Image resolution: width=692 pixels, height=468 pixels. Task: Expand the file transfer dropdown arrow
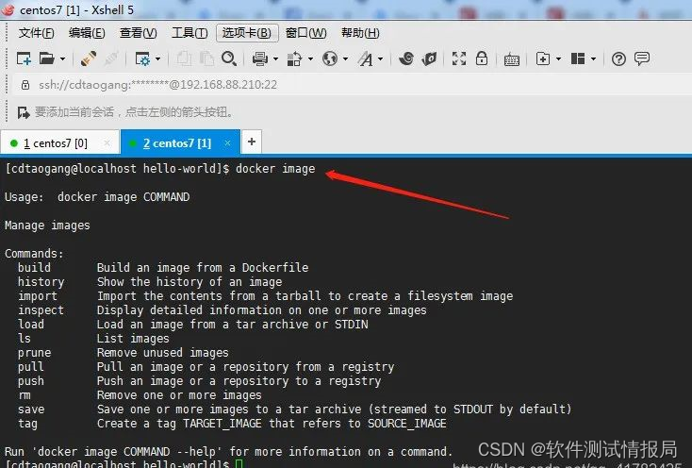pos(310,58)
